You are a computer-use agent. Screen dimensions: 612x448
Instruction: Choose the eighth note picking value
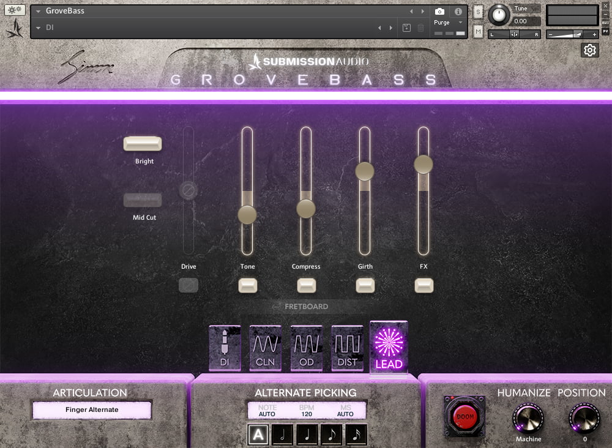pos(332,435)
